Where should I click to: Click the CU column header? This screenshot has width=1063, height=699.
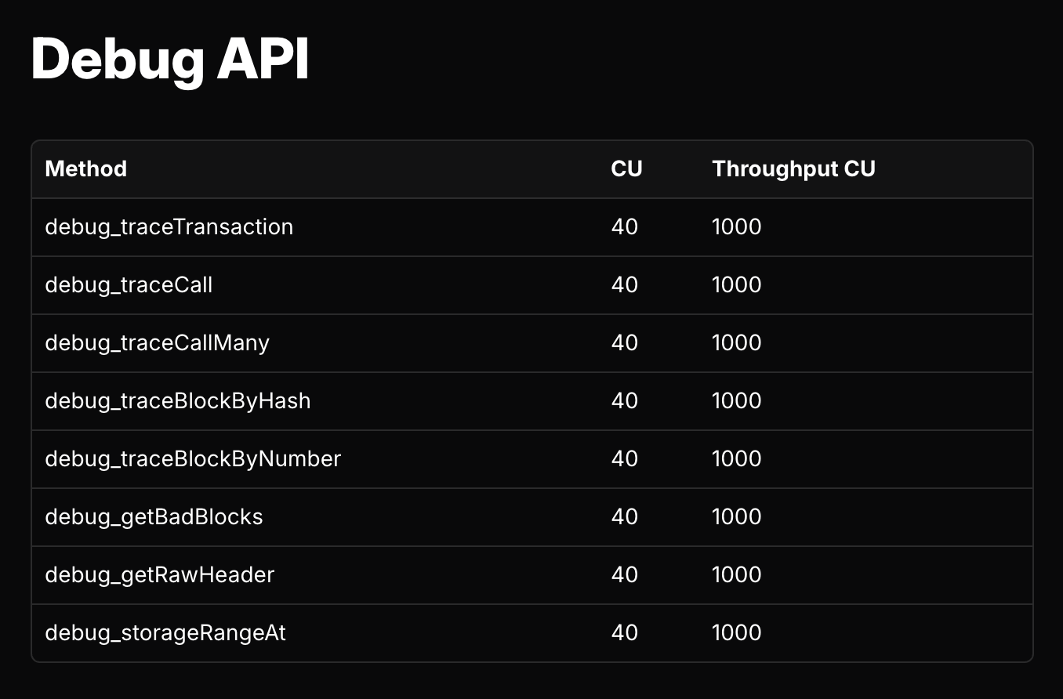tap(626, 168)
